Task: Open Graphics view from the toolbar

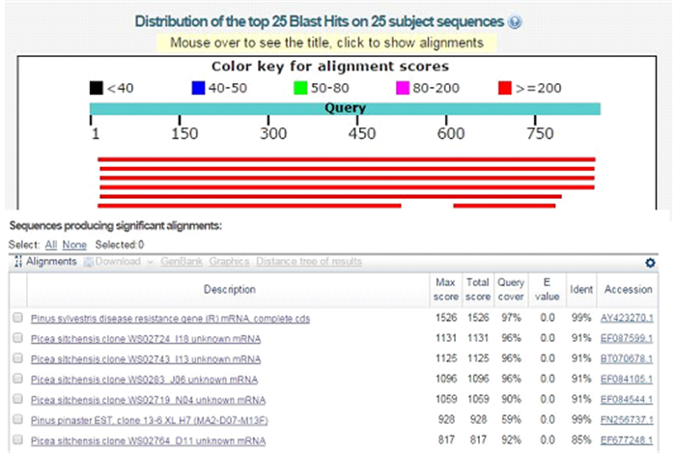Action: pyautogui.click(x=229, y=262)
